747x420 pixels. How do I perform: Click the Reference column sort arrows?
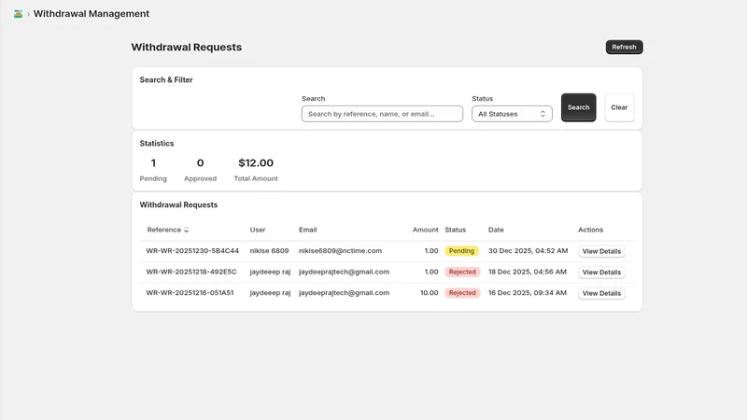(186, 230)
